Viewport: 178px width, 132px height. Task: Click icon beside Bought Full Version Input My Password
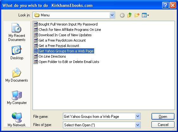click(x=36, y=24)
